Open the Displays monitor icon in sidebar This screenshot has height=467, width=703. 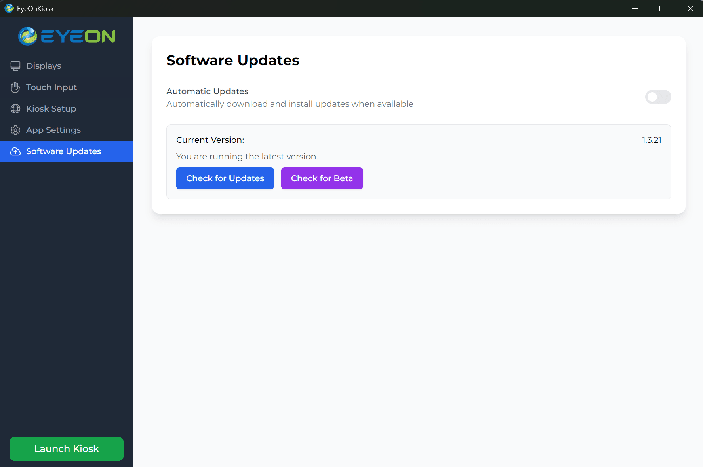pyautogui.click(x=15, y=66)
